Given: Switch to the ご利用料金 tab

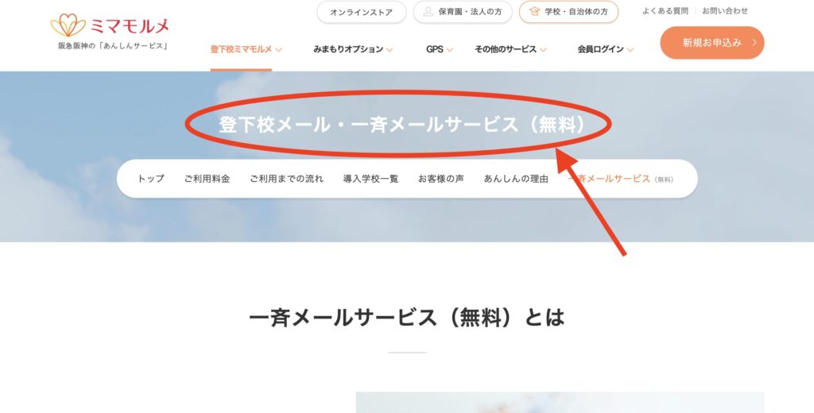Looking at the screenshot, I should 207,179.
